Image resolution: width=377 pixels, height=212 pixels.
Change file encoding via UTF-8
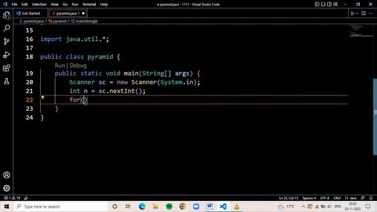(325, 198)
